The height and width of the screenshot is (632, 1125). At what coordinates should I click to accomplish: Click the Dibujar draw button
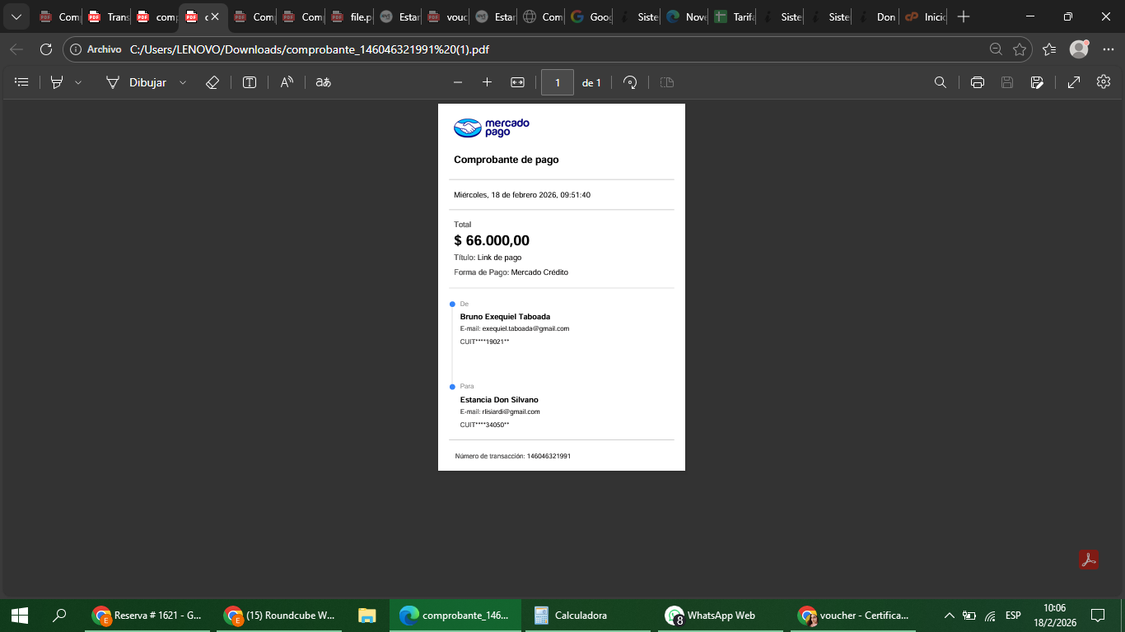point(137,82)
